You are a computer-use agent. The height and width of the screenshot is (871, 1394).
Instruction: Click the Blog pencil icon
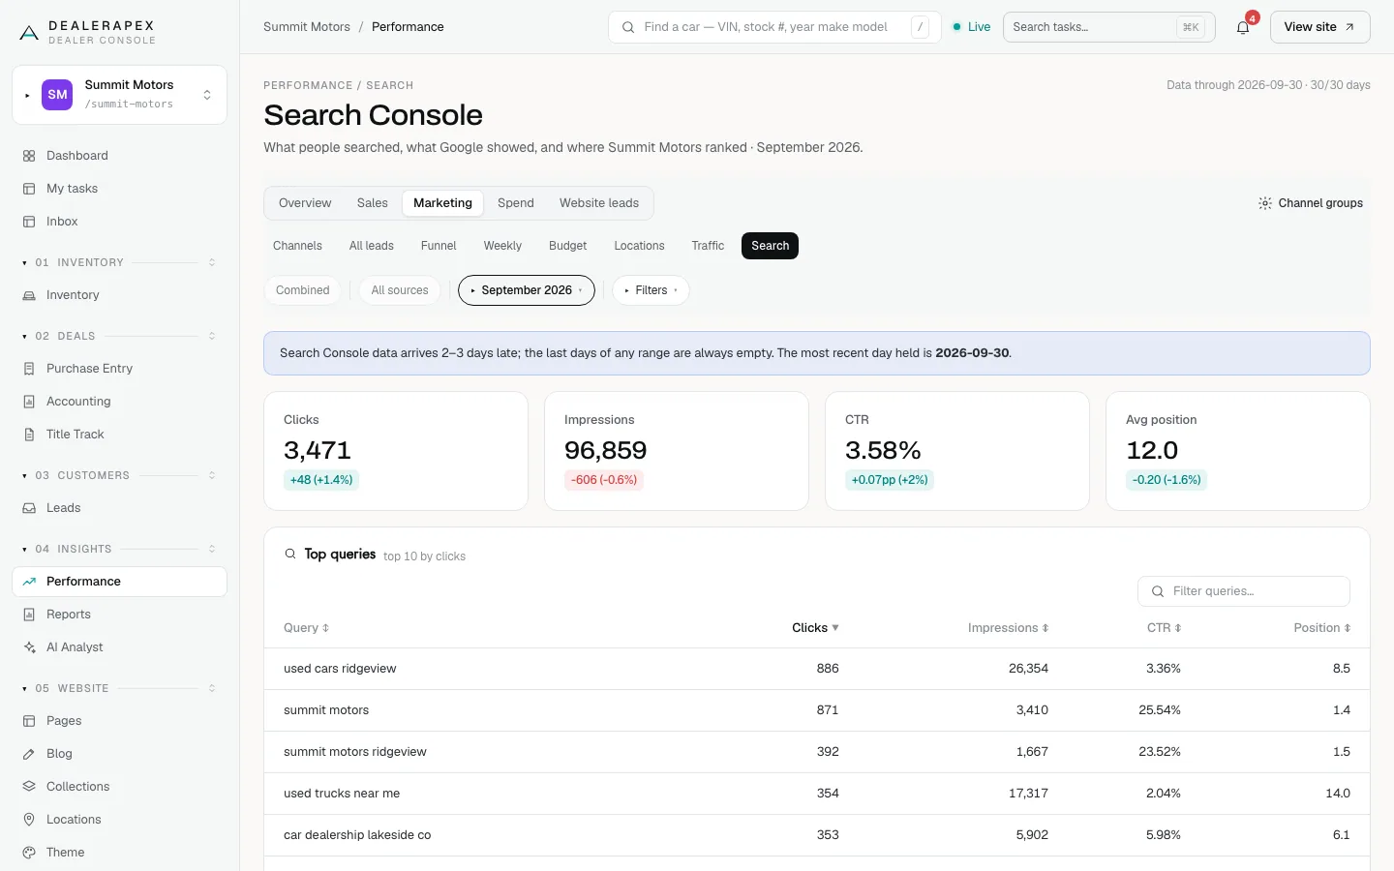[x=29, y=754]
